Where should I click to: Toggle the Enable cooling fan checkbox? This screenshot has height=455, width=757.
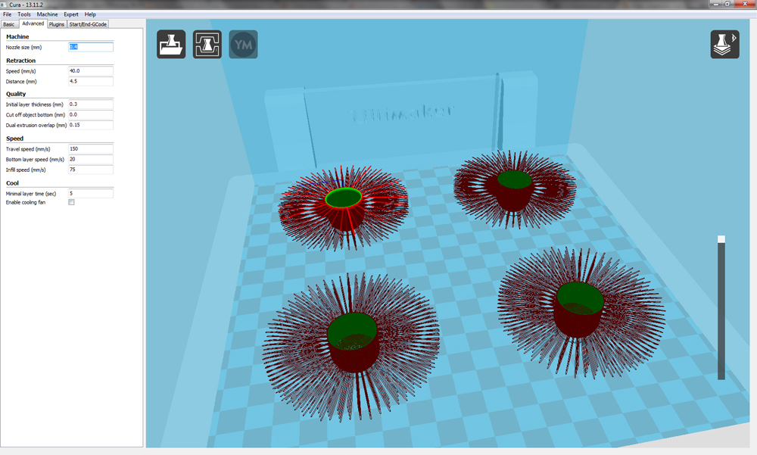tap(71, 202)
